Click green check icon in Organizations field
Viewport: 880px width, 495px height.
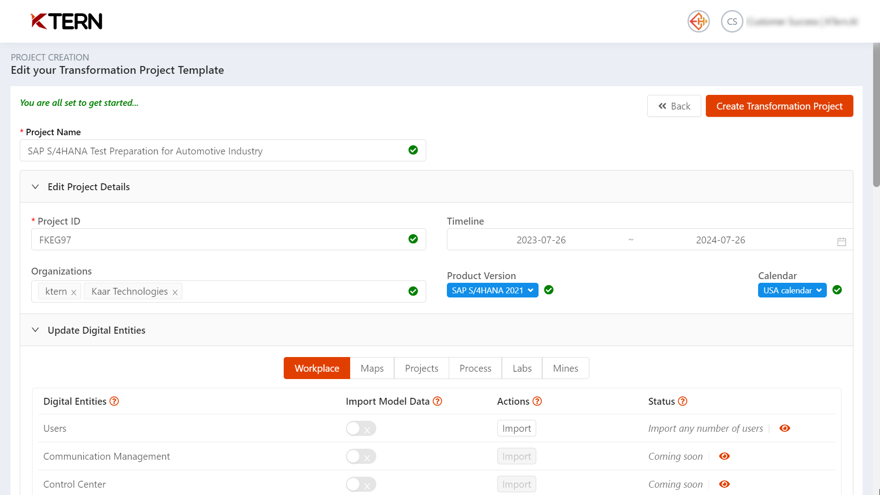pos(413,291)
